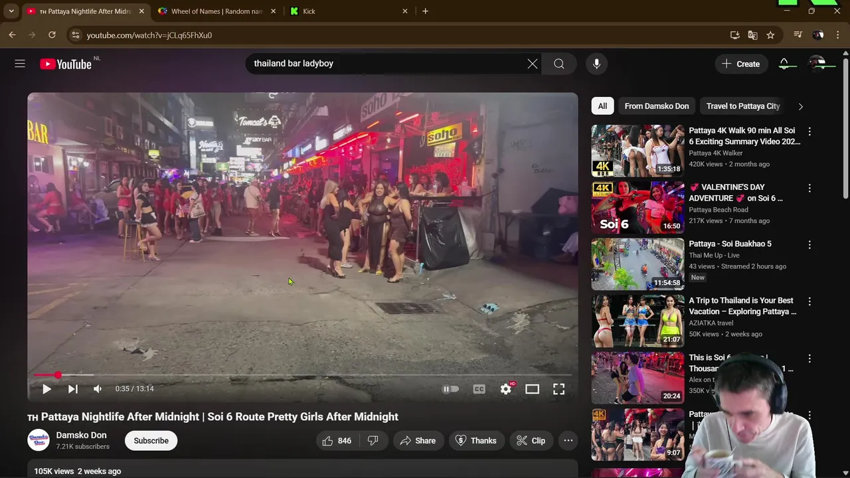Open the tab search dropdown
This screenshot has width=850, height=478.
tap(11, 11)
